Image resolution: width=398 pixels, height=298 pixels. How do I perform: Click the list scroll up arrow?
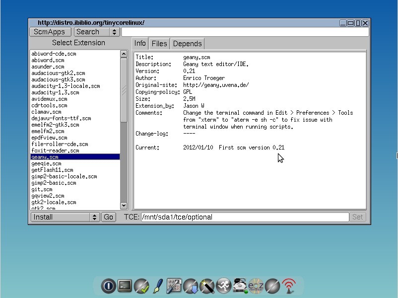click(124, 54)
